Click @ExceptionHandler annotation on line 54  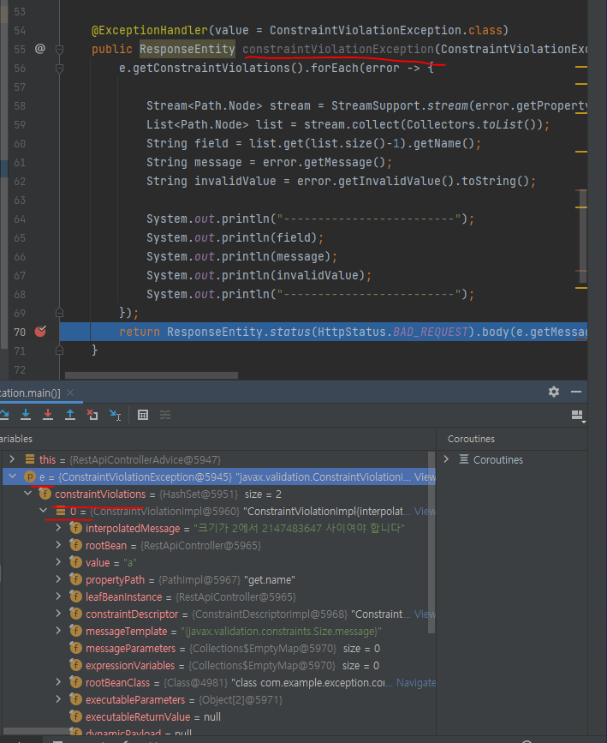coord(150,30)
